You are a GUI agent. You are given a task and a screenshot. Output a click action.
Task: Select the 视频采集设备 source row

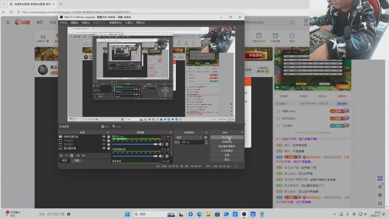(x=84, y=137)
